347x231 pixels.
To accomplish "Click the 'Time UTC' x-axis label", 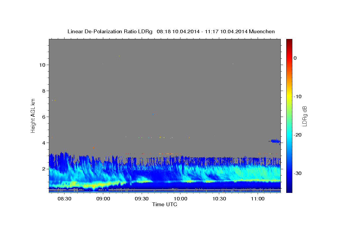I will (x=165, y=204).
